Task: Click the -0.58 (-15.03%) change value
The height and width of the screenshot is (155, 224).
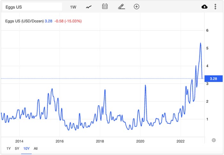Action: 68,21
